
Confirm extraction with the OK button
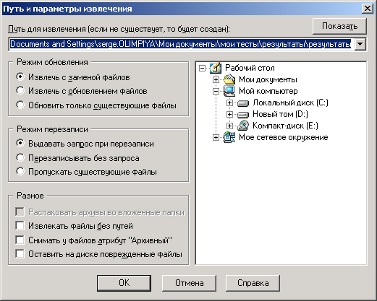[124, 283]
